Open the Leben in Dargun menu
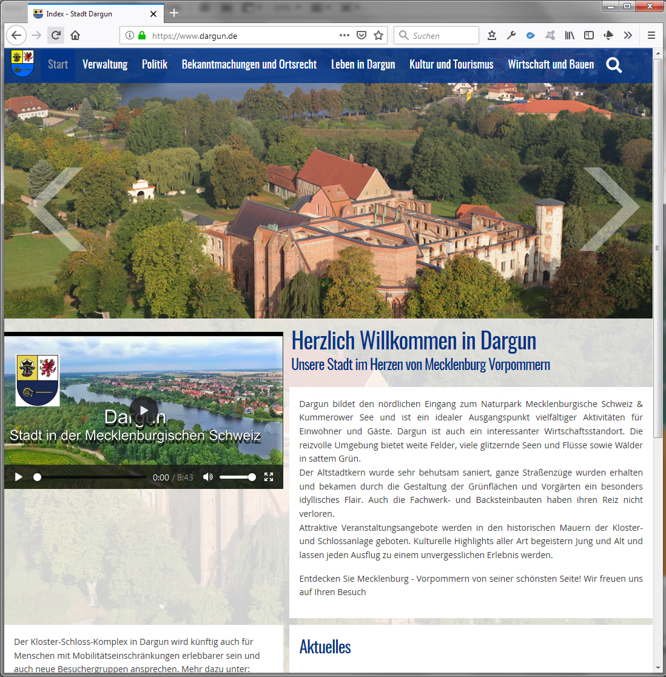The image size is (666, 677). (363, 65)
